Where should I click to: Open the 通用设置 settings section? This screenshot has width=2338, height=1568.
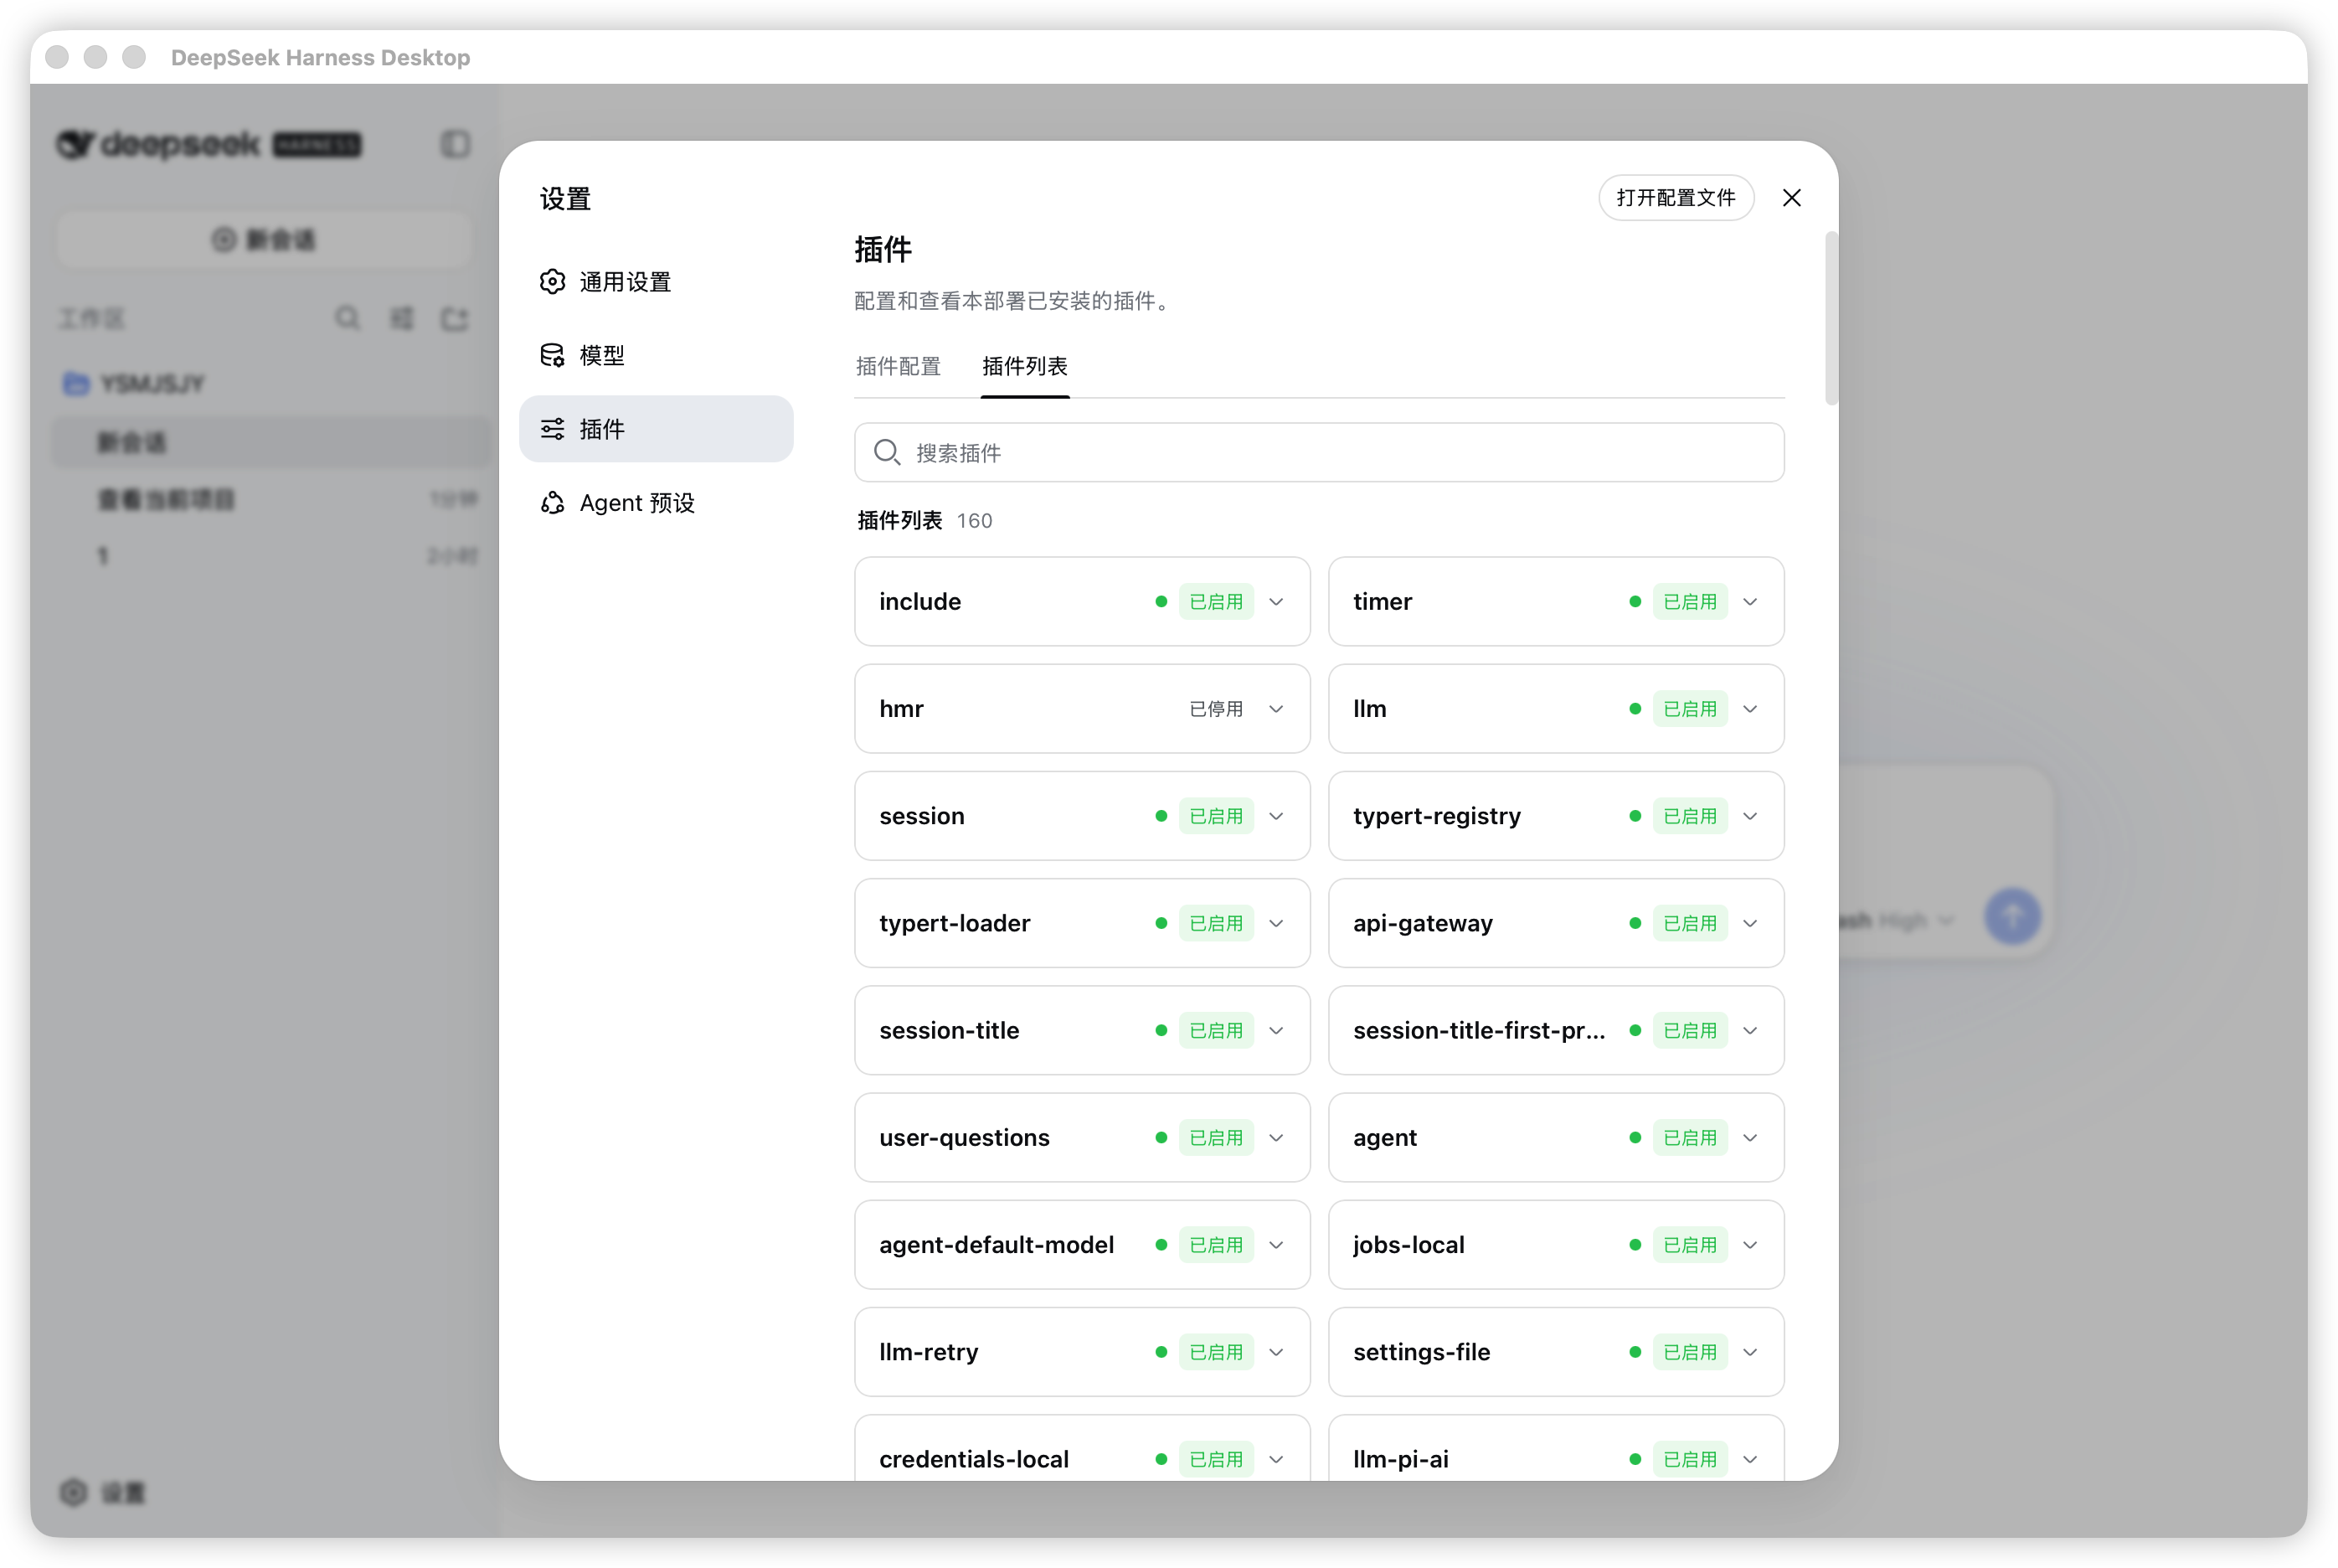656,282
